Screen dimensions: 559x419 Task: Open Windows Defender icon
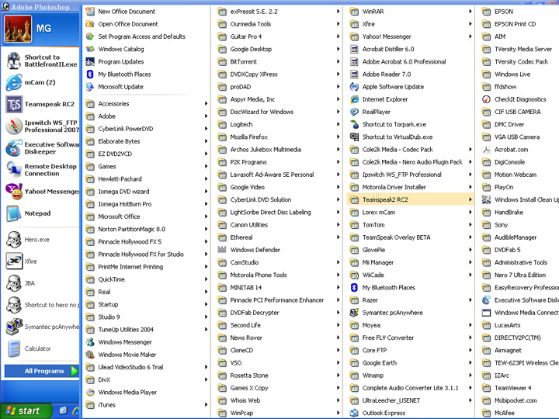coord(222,250)
